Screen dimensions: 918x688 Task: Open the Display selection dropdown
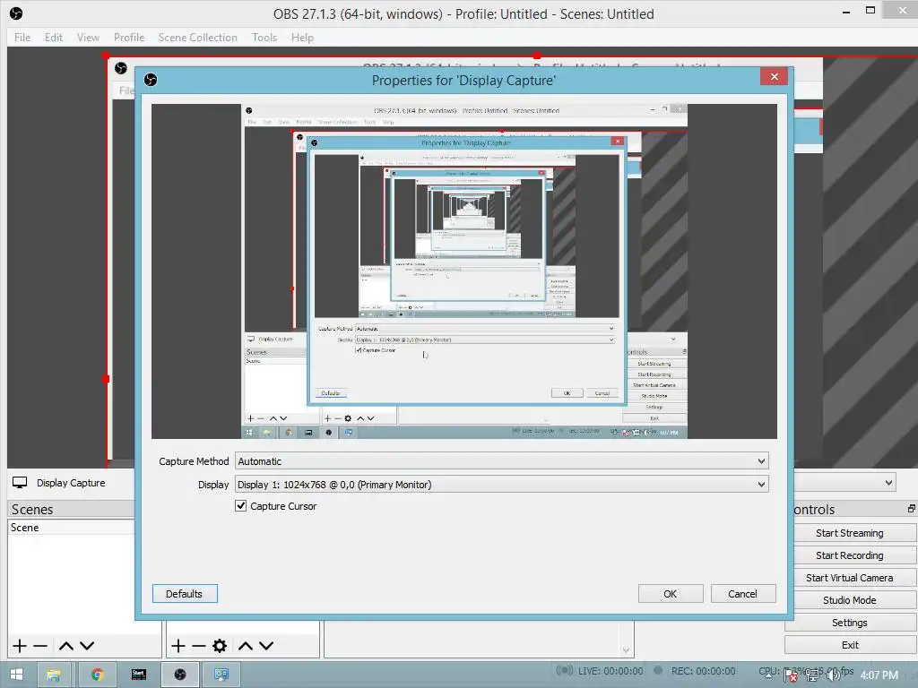(761, 485)
